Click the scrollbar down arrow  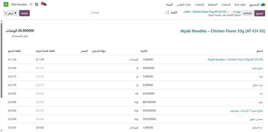click(x=1, y=131)
